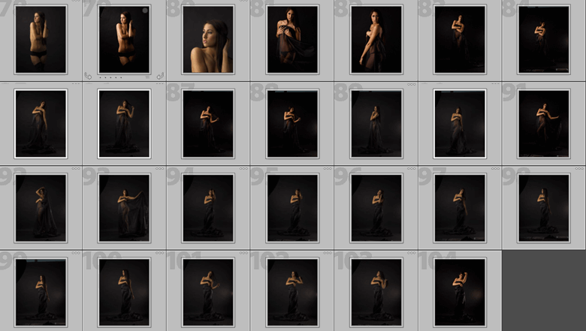This screenshot has height=331, width=586.
Task: Select thumbnail in cell 102
Action: click(x=292, y=291)
